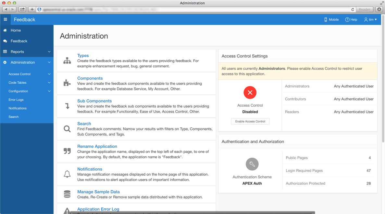Click the browser address bar
Screen dimensions: 385x214
pyautogui.click(x=195, y=9)
